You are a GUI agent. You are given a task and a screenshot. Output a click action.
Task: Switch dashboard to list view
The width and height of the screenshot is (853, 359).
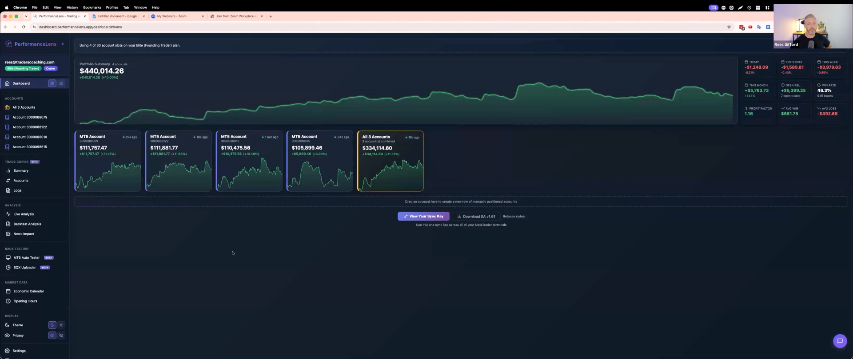[x=61, y=83]
